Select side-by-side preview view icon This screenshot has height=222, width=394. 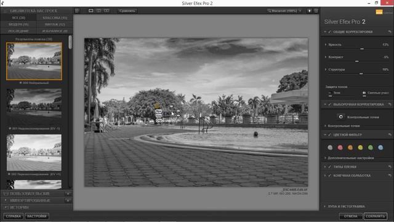pos(107,11)
